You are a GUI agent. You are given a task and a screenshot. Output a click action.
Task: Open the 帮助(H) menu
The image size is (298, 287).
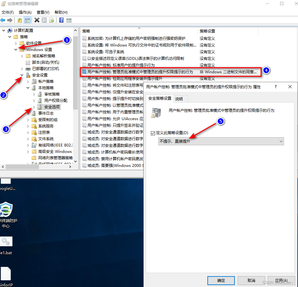coord(61,12)
